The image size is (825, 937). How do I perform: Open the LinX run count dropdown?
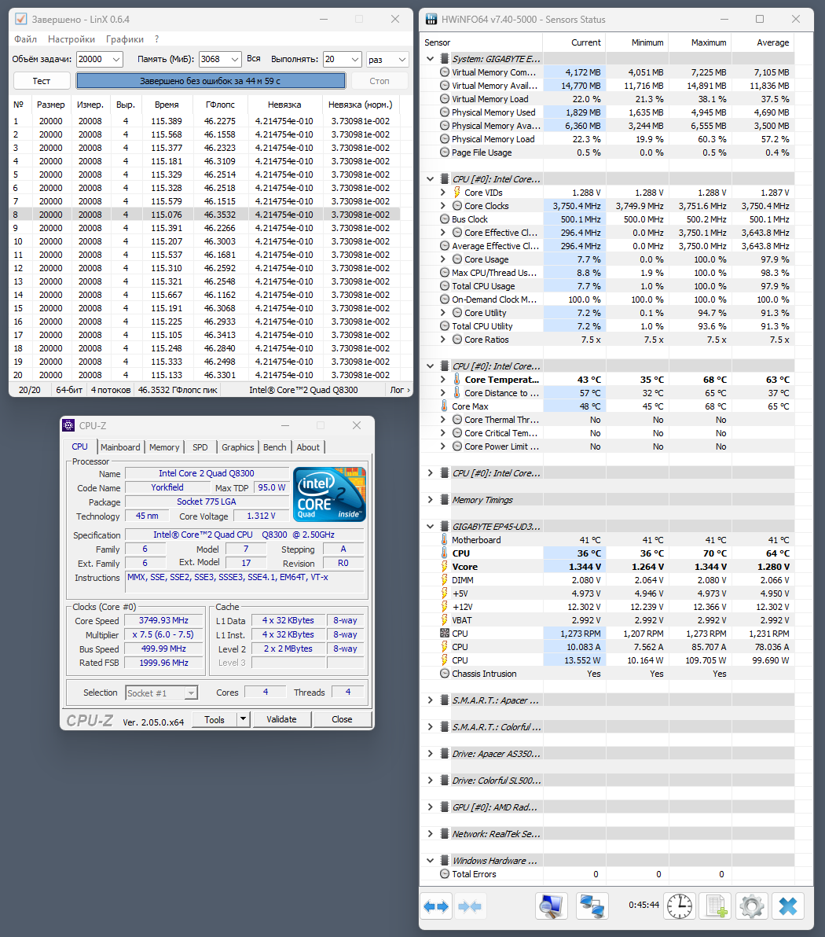click(355, 59)
